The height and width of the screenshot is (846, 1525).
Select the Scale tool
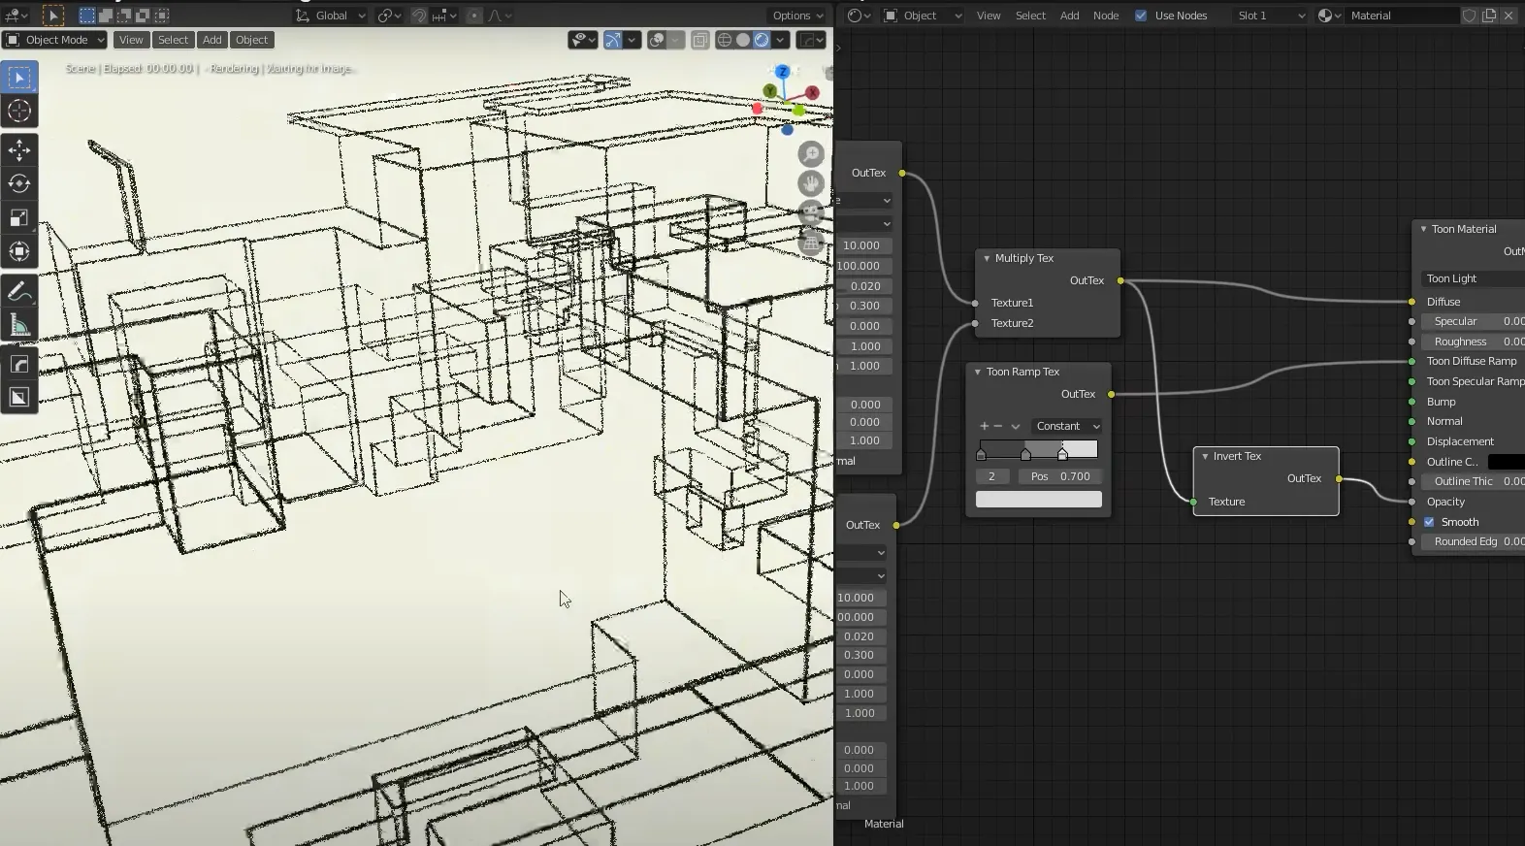[19, 217]
